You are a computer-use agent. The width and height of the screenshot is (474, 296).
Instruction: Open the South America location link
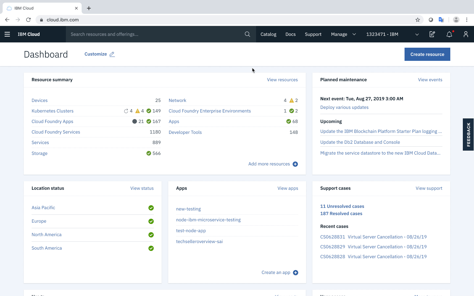(x=47, y=248)
